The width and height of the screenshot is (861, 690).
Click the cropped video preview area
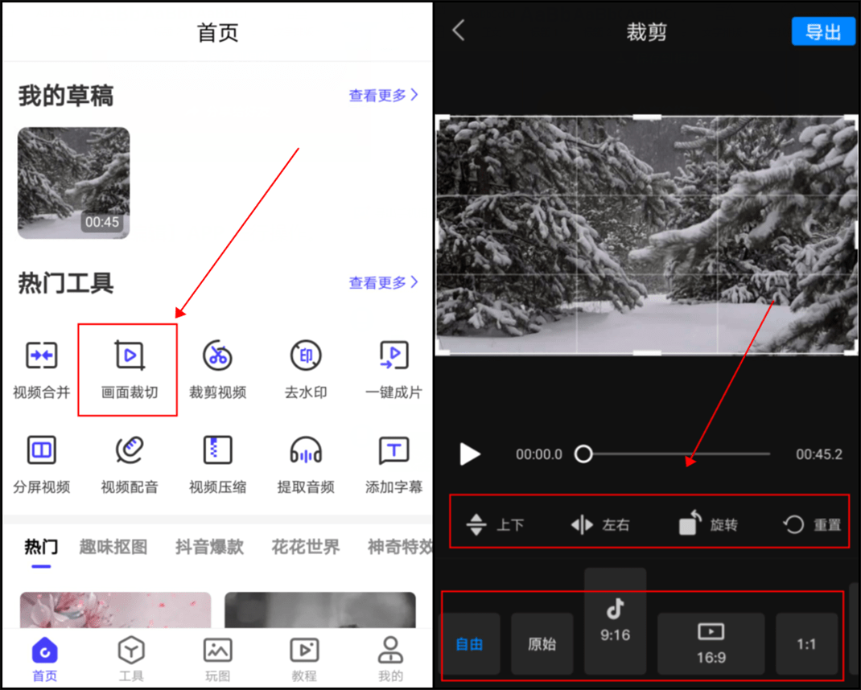click(646, 235)
